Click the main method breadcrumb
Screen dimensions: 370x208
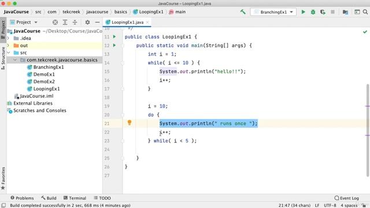pyautogui.click(x=177, y=12)
